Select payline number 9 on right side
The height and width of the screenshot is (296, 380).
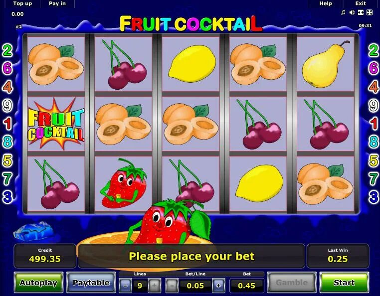coord(374,105)
